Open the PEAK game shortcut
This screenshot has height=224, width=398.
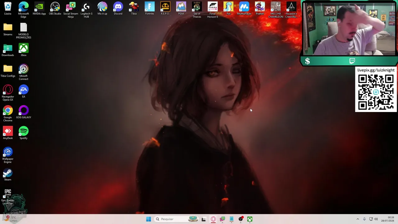click(x=181, y=8)
